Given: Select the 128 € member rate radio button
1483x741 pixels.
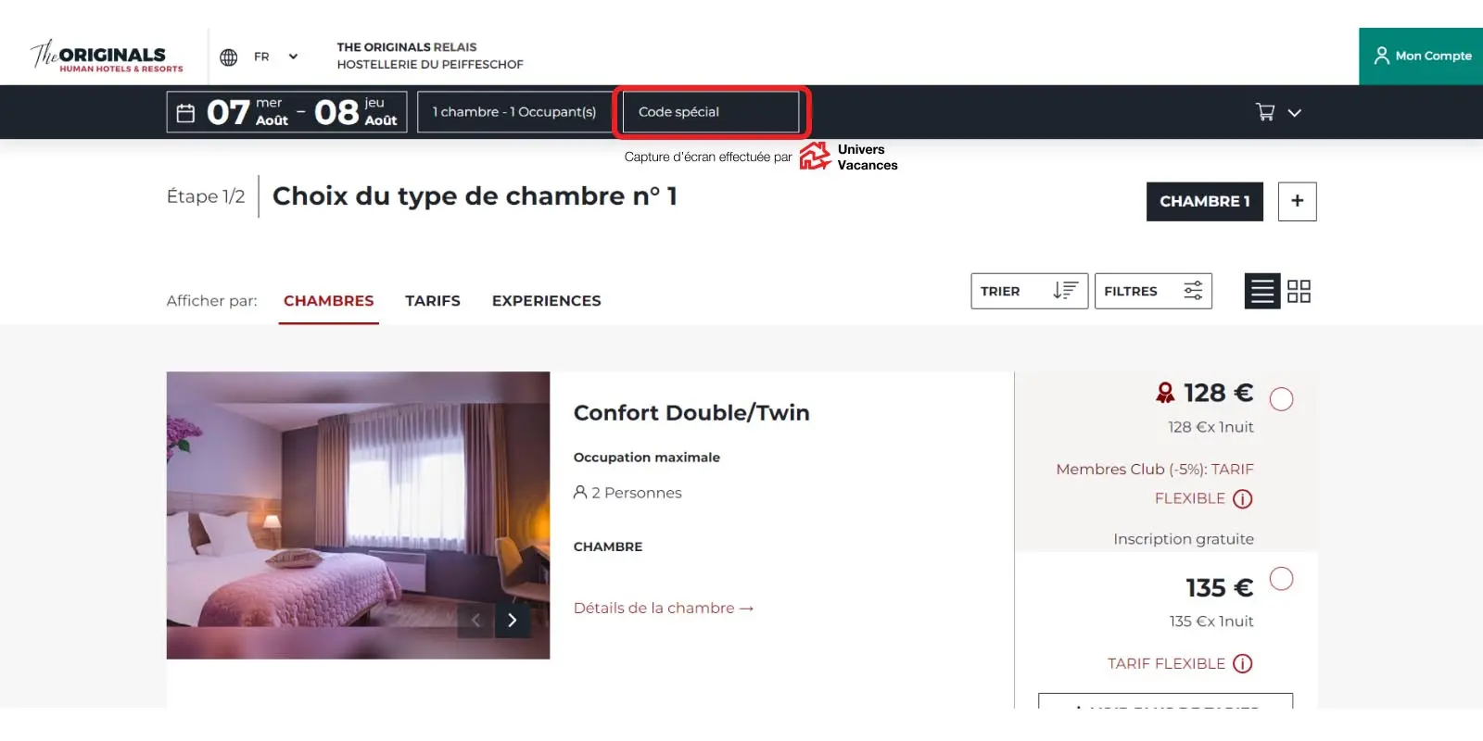Looking at the screenshot, I should coord(1281,399).
